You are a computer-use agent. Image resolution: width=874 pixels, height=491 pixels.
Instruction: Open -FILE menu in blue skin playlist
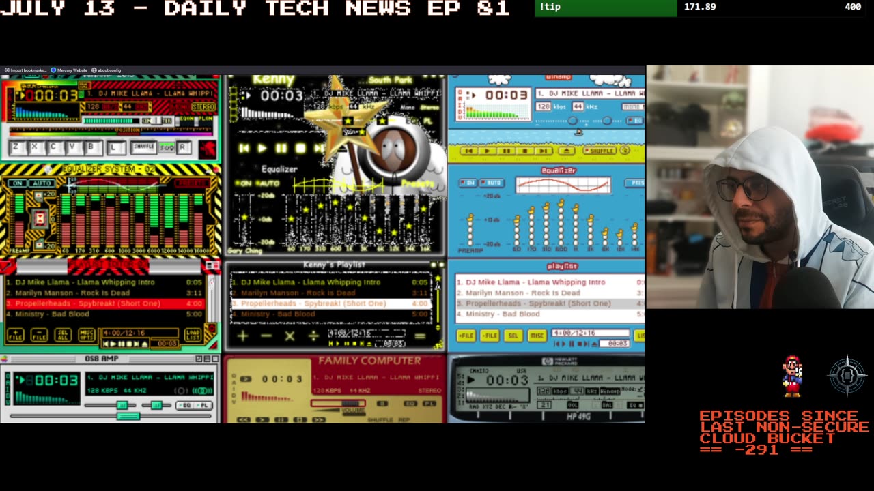[x=490, y=336]
